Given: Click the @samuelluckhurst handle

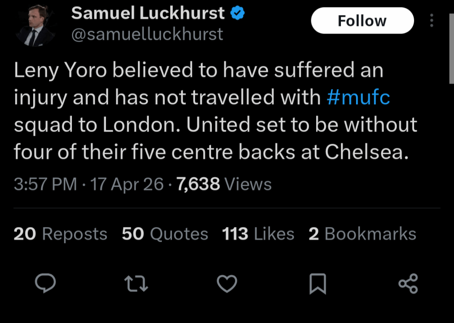Looking at the screenshot, I should click(x=147, y=34).
